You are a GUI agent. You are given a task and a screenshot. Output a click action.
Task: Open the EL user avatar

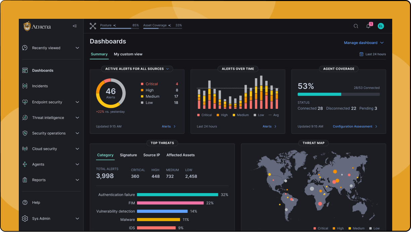coord(381,26)
